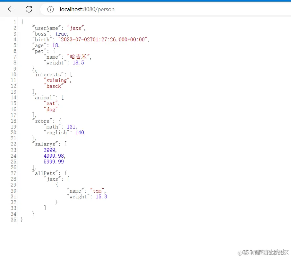This screenshot has width=291, height=258.
Task: Select the "dog" array item
Action: [x=51, y=109]
